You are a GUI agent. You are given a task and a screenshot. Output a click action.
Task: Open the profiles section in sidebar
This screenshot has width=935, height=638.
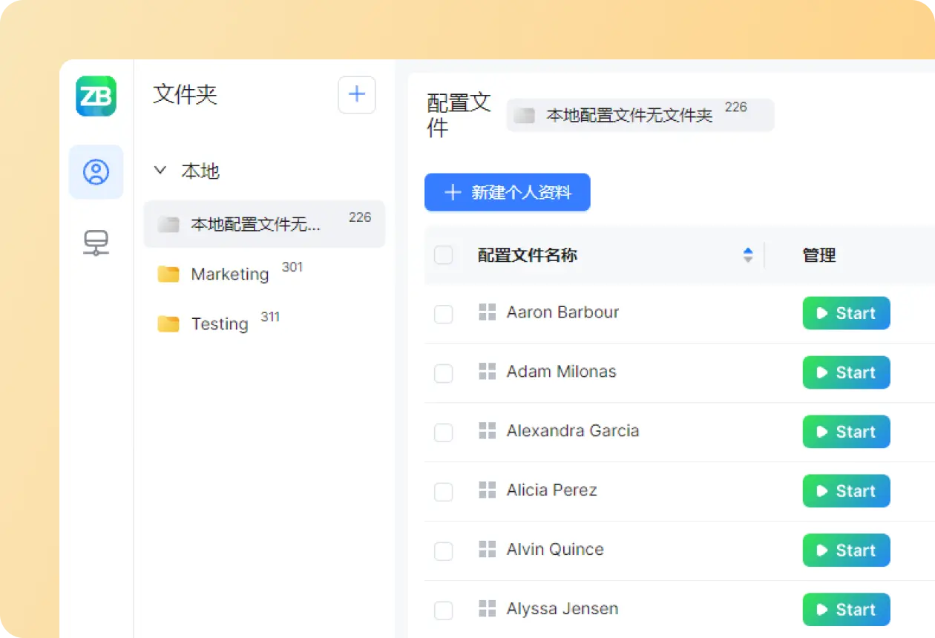96,172
